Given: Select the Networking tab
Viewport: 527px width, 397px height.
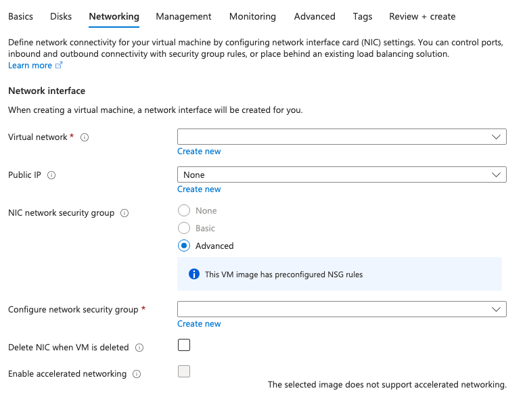Looking at the screenshot, I should click(114, 16).
